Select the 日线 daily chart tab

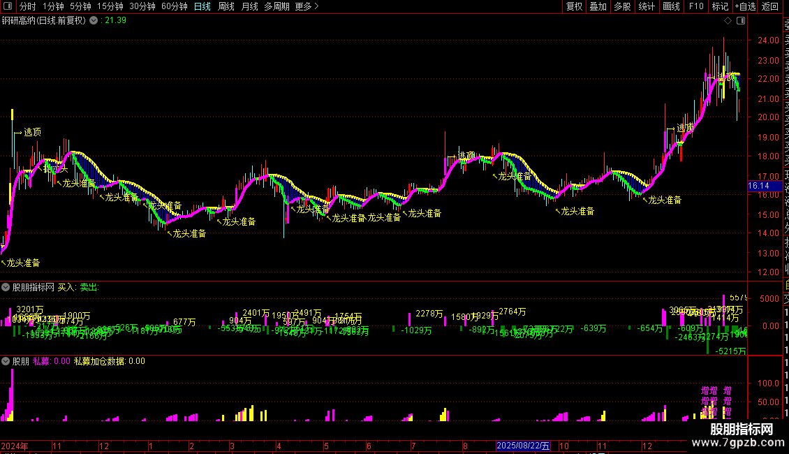pyautogui.click(x=202, y=6)
